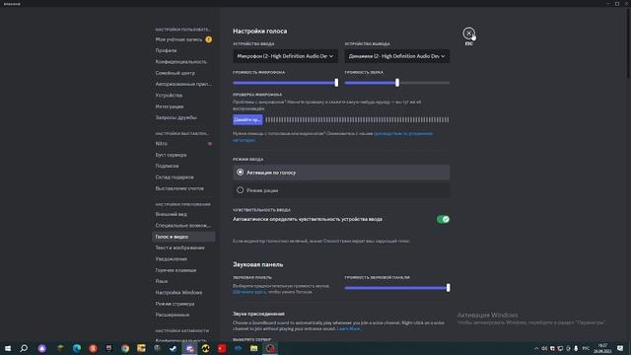Launch Yandex Browser from the taskbar

[x=93, y=348]
